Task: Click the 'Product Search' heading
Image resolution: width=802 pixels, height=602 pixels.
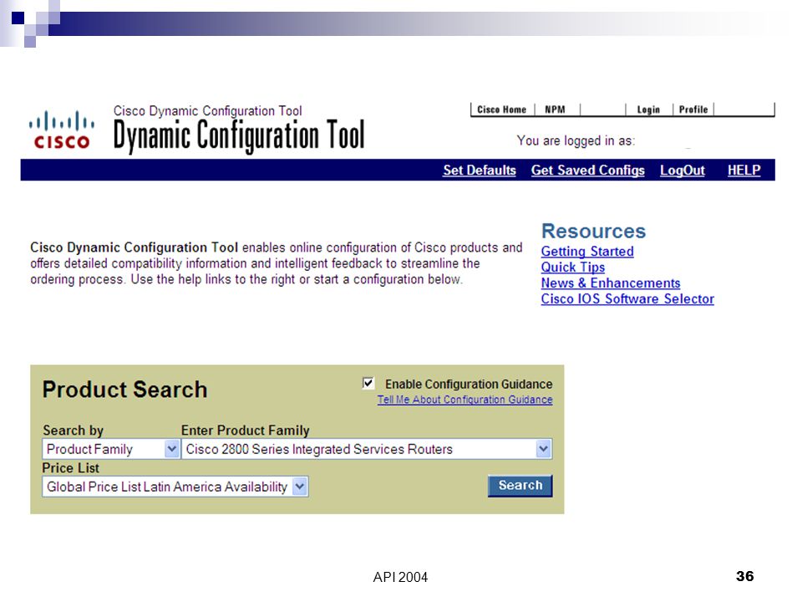Action: coord(124,390)
